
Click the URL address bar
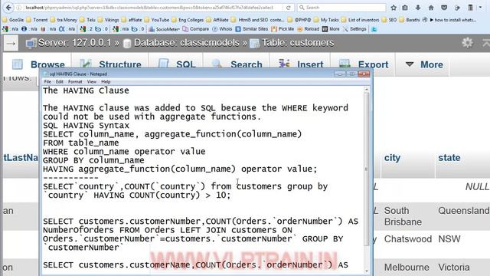(x=150, y=8)
